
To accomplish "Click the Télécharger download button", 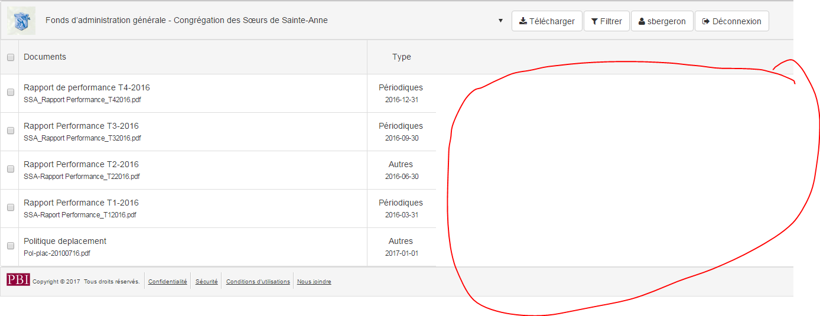I will (546, 21).
